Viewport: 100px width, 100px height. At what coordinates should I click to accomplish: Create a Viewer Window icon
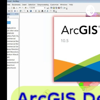coord(54,11)
